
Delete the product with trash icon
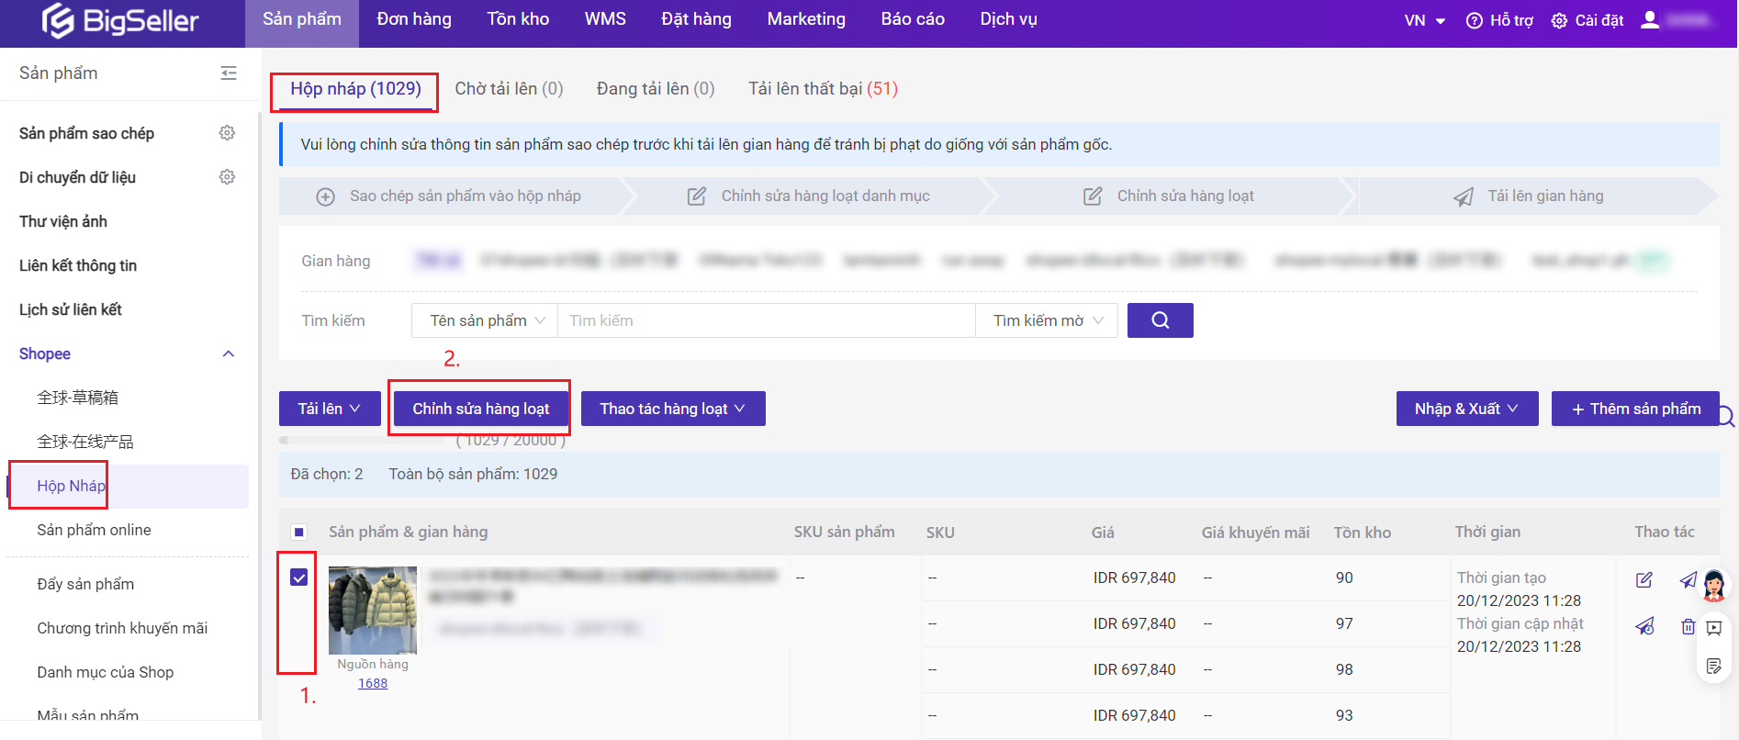point(1688,626)
